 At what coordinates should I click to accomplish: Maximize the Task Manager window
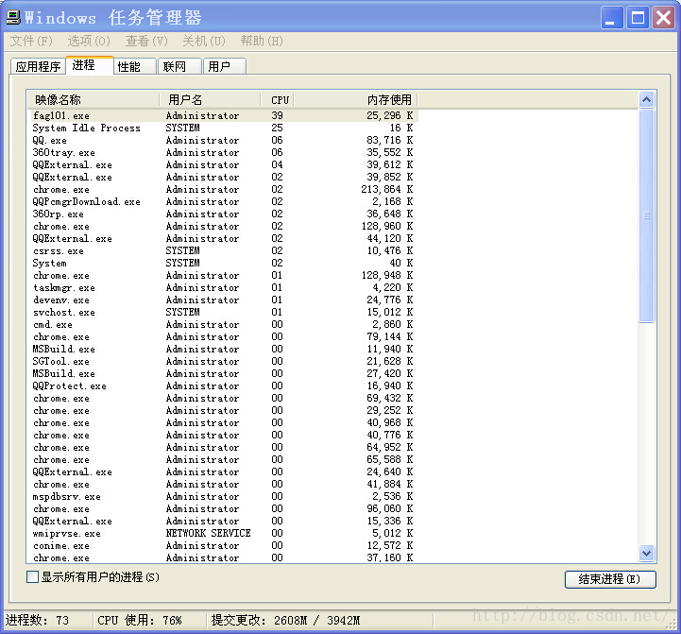click(x=638, y=18)
